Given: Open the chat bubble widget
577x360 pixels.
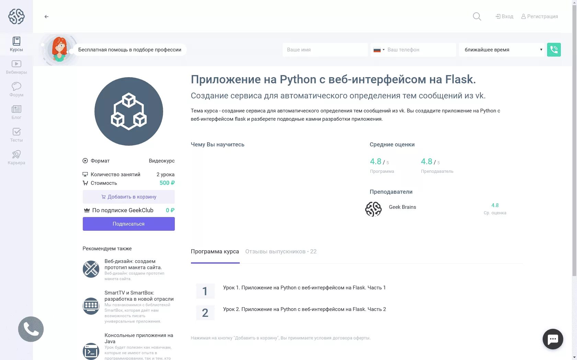Looking at the screenshot, I should 553,339.
